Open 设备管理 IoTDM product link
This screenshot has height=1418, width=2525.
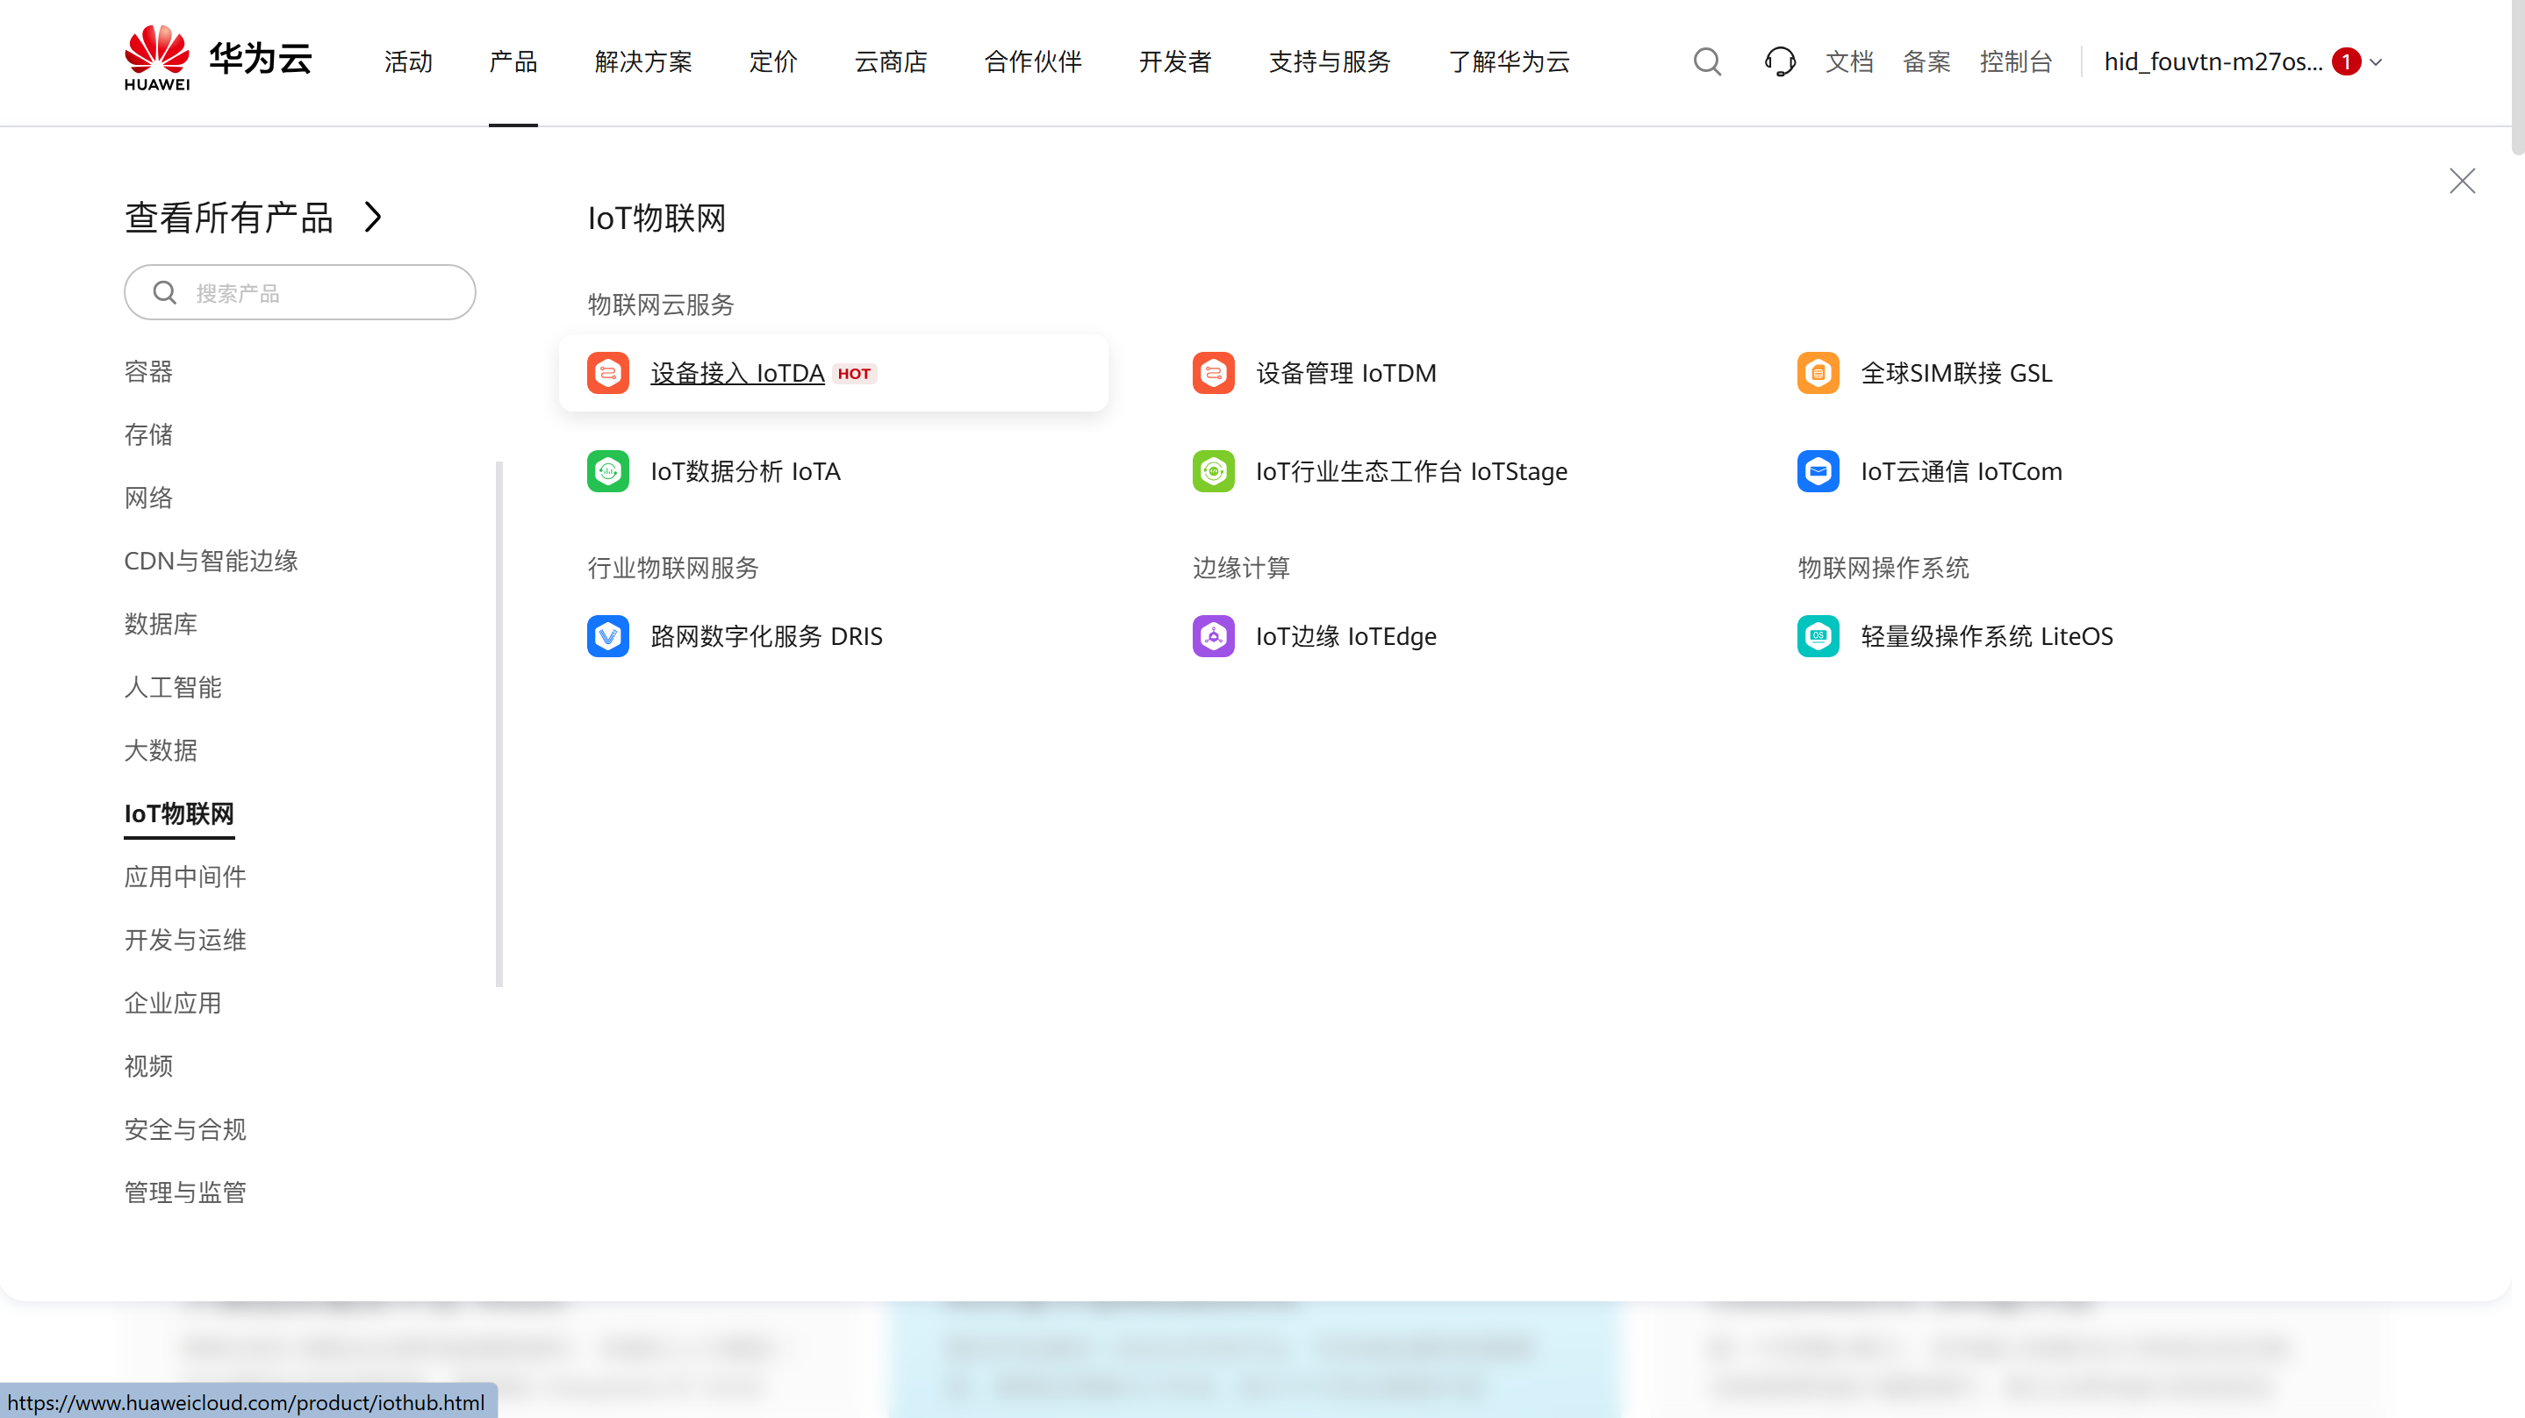[1345, 373]
